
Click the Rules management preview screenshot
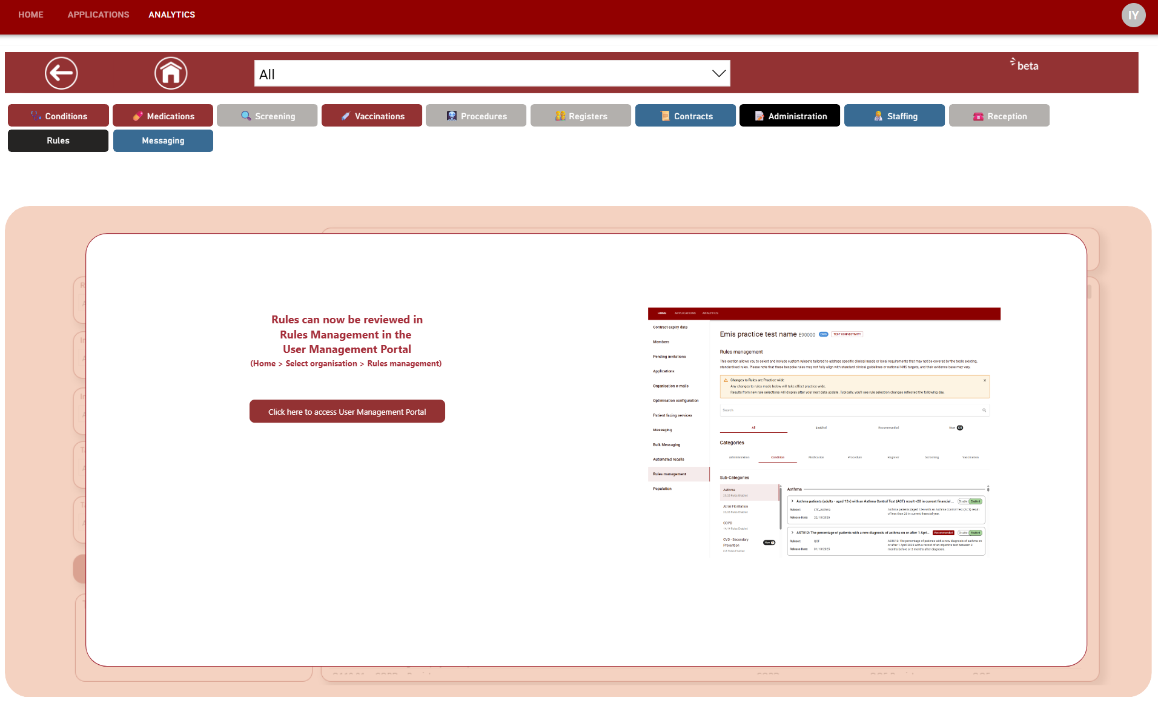[x=824, y=432]
